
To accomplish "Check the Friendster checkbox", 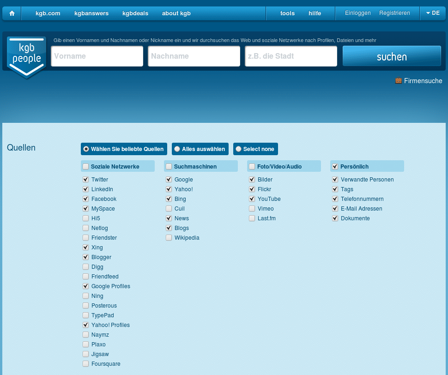I will [86, 238].
